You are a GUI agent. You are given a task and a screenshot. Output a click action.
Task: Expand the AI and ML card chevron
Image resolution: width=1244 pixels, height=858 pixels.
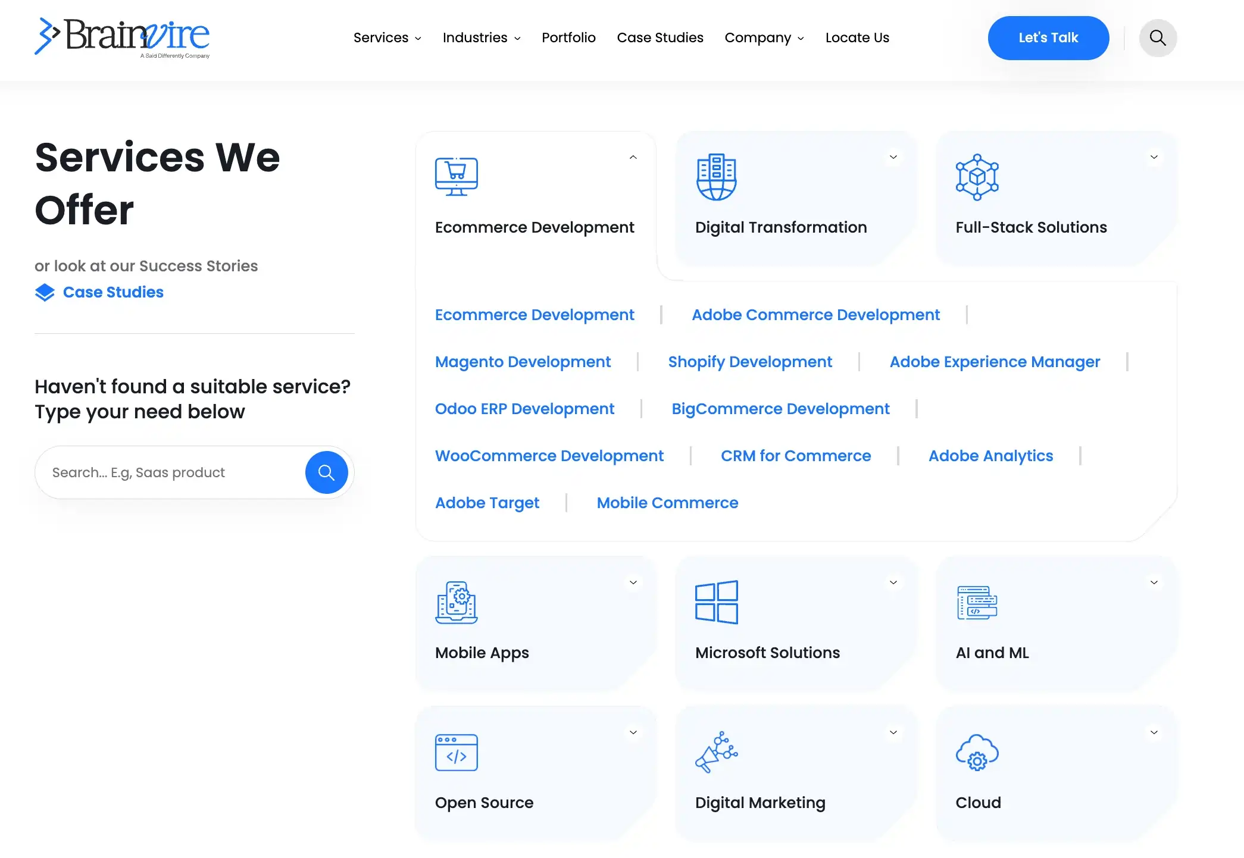pyautogui.click(x=1154, y=583)
